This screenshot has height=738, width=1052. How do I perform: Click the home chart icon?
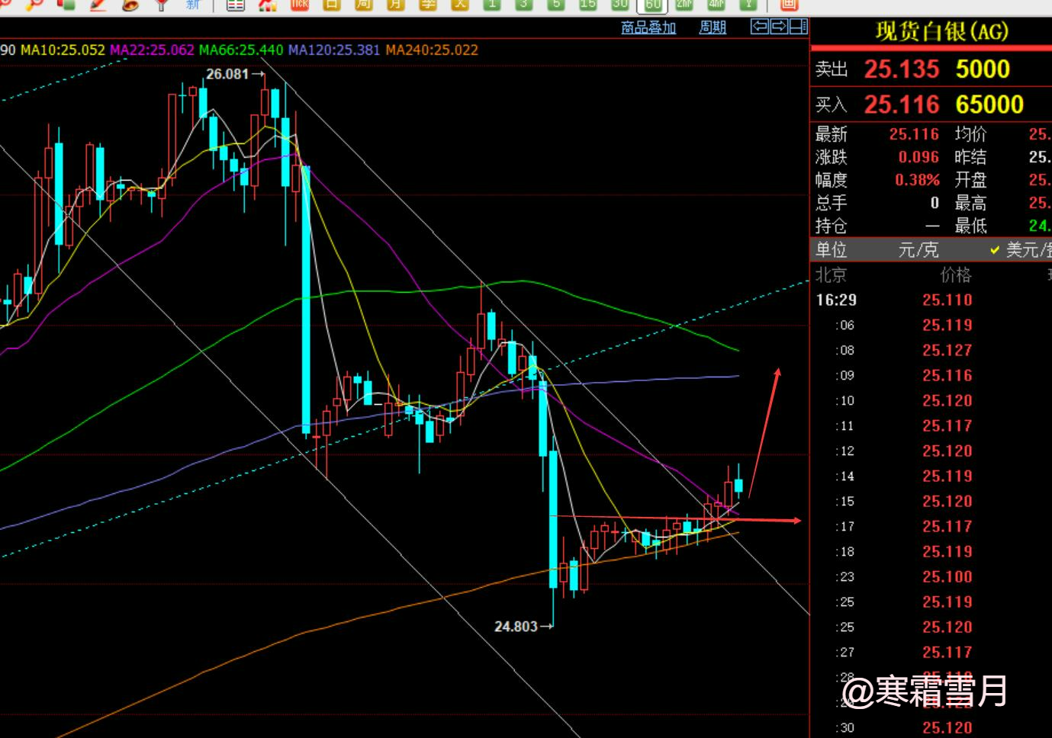click(267, 5)
